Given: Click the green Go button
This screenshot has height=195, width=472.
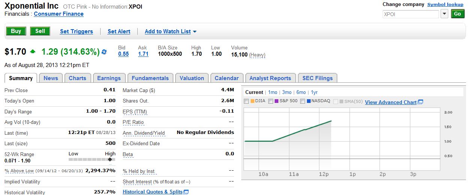Looking at the screenshot, I should pyautogui.click(x=457, y=14).
